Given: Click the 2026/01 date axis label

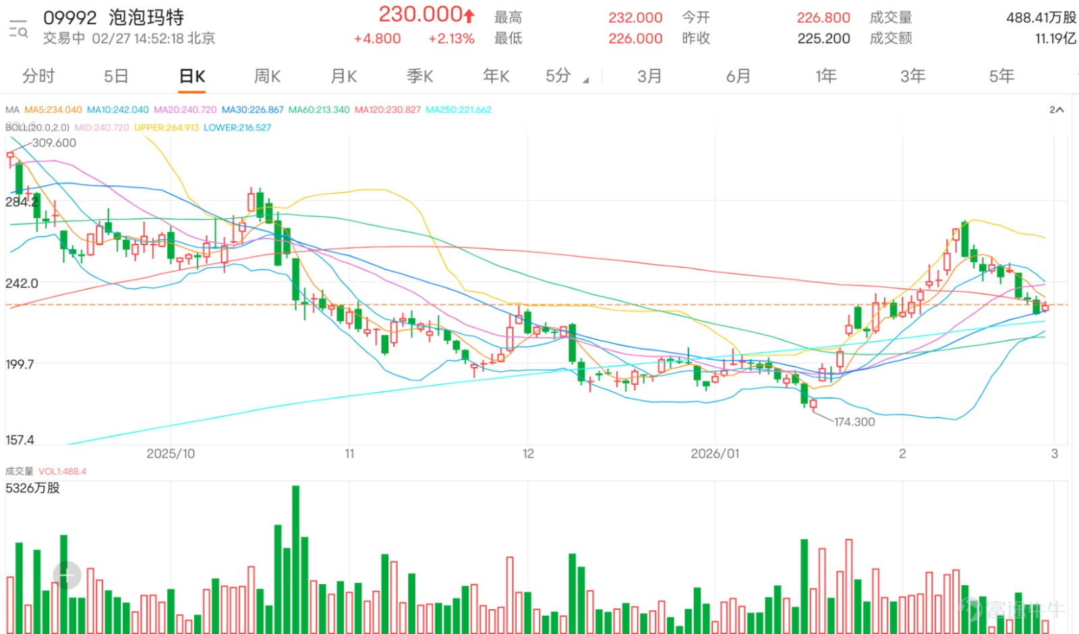Looking at the screenshot, I should [715, 453].
